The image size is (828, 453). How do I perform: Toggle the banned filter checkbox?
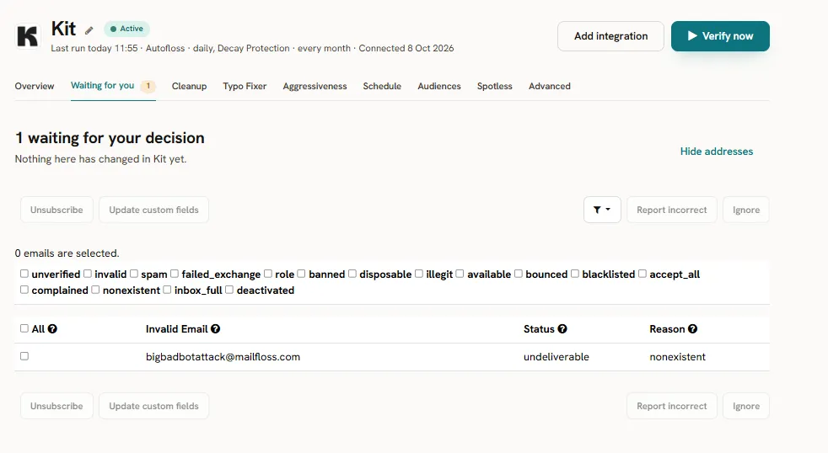(x=302, y=273)
